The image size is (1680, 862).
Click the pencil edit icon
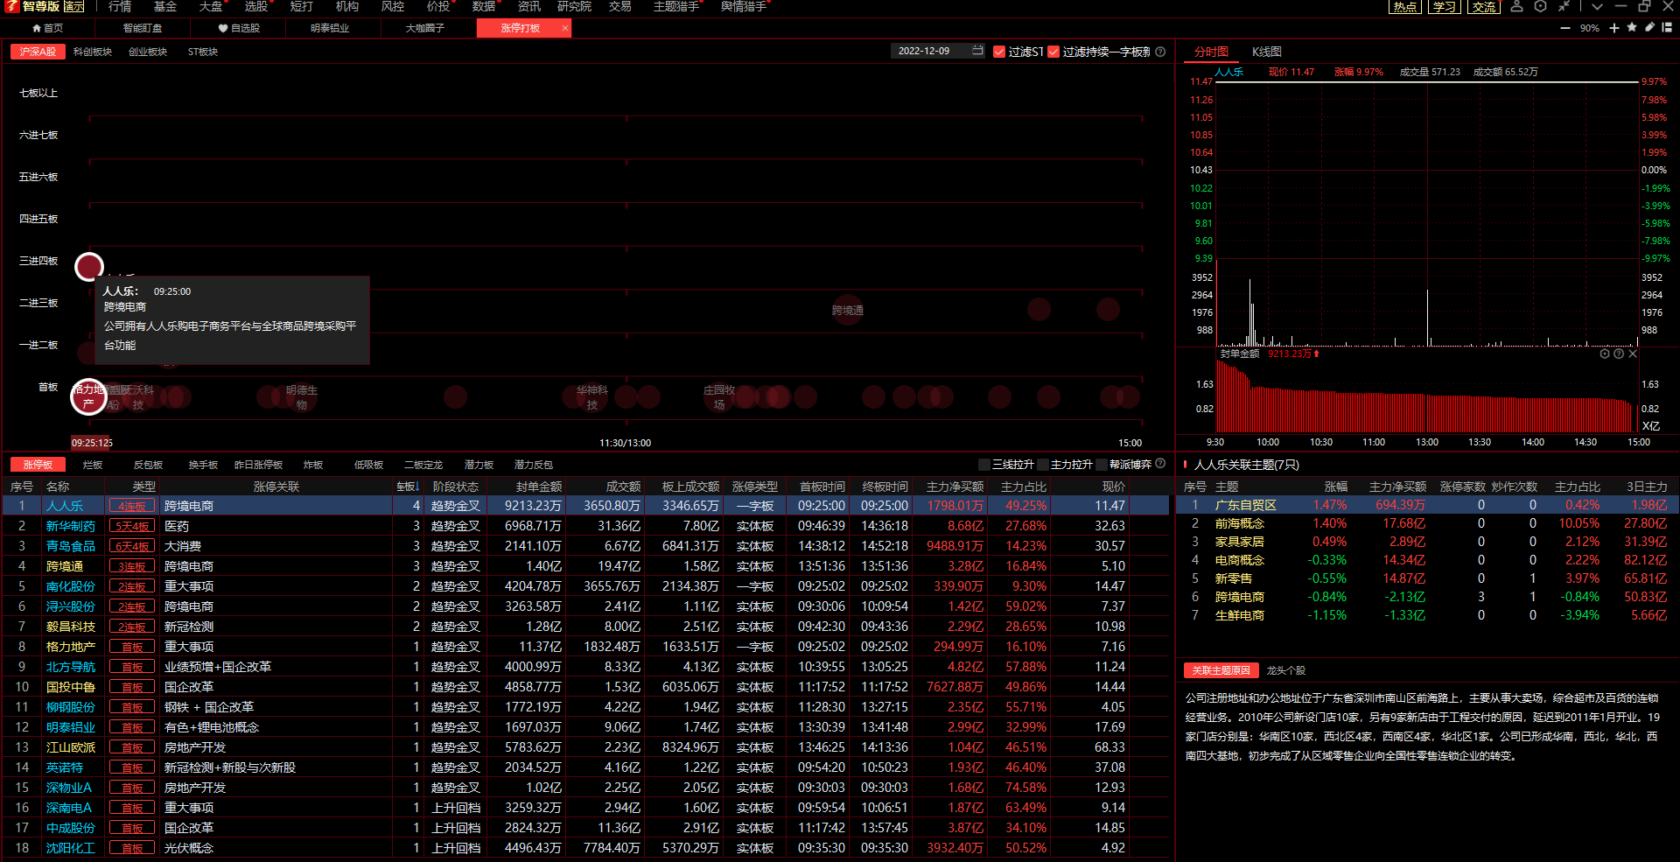coord(1649,28)
